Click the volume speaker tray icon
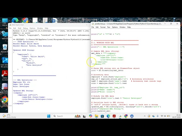The height and width of the screenshot is (136, 182). tap(165, 116)
